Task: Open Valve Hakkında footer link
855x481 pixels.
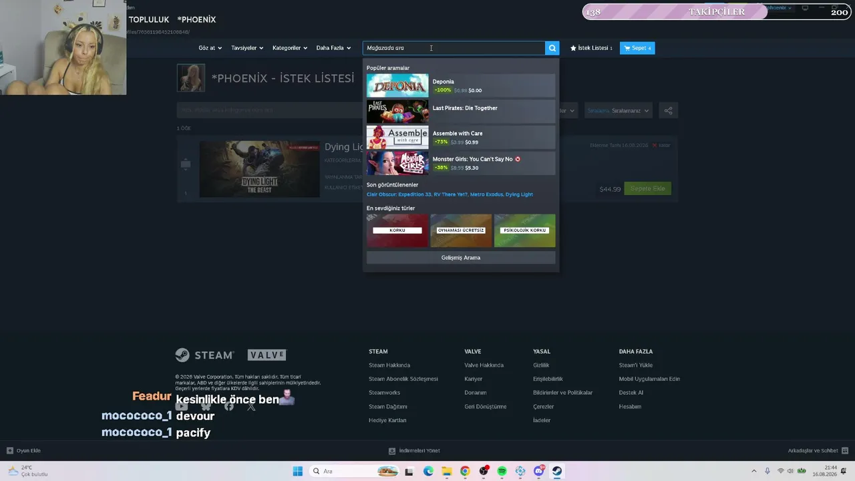Action: tap(484, 365)
